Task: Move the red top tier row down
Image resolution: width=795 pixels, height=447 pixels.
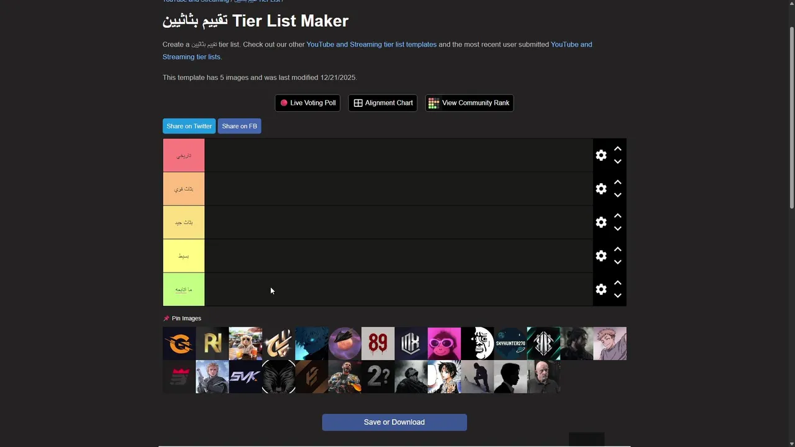Action: 617,161
